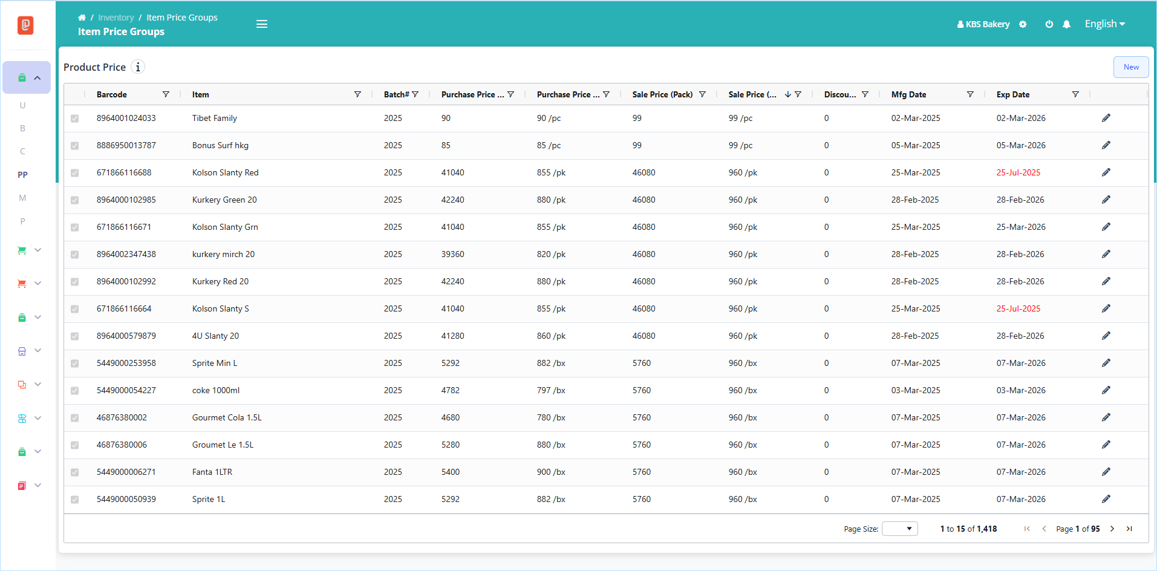Collapse the active sidebar module chevron
Screen dimensions: 1157x571
pyautogui.click(x=37, y=78)
